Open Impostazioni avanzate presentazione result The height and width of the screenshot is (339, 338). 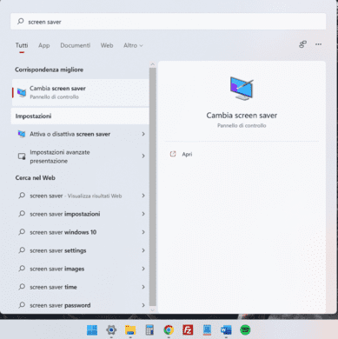coord(80,156)
